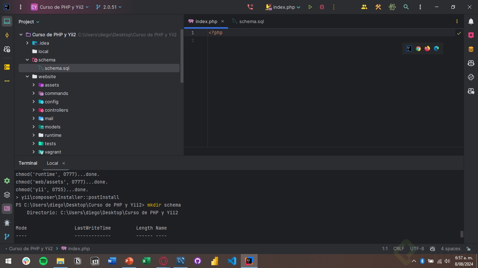Click the Search Everywhere magnifier icon
Screen dimensions: 478x268
coord(406,7)
